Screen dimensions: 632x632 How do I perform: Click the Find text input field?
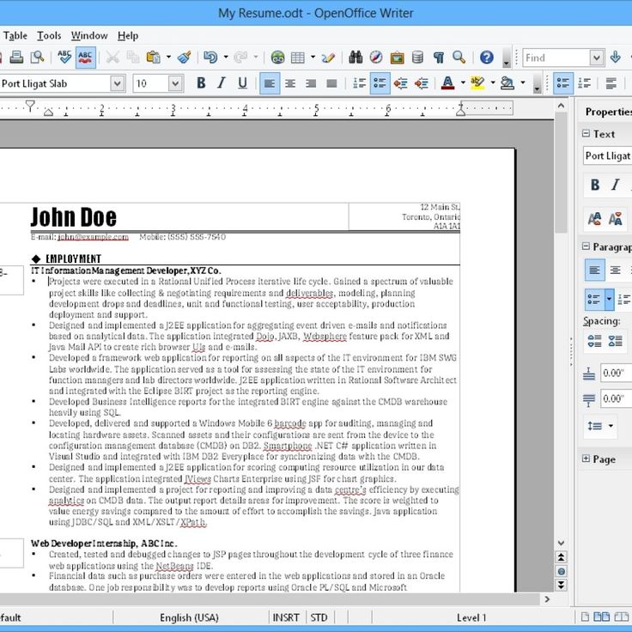[556, 58]
